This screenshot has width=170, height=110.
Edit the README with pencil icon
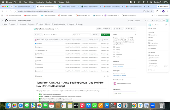coord(104,76)
